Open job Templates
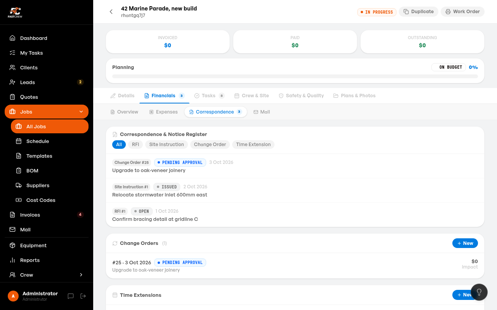 pyautogui.click(x=50, y=156)
